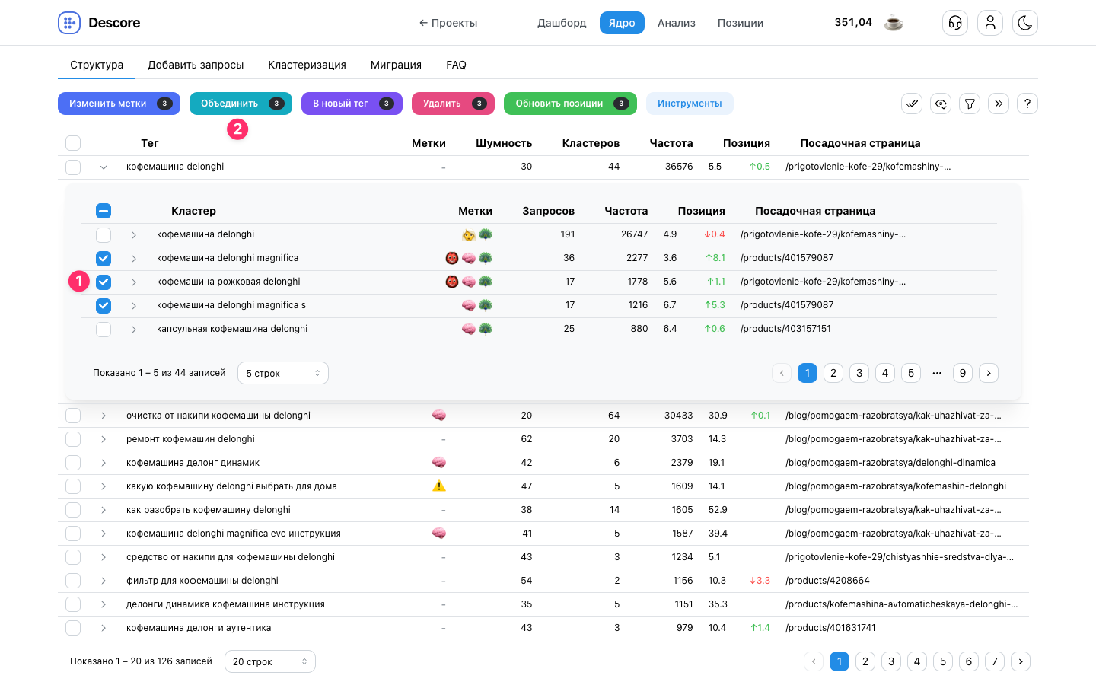Check 'фильтр для кофемашины delonghi' tag checkbox

point(73,581)
